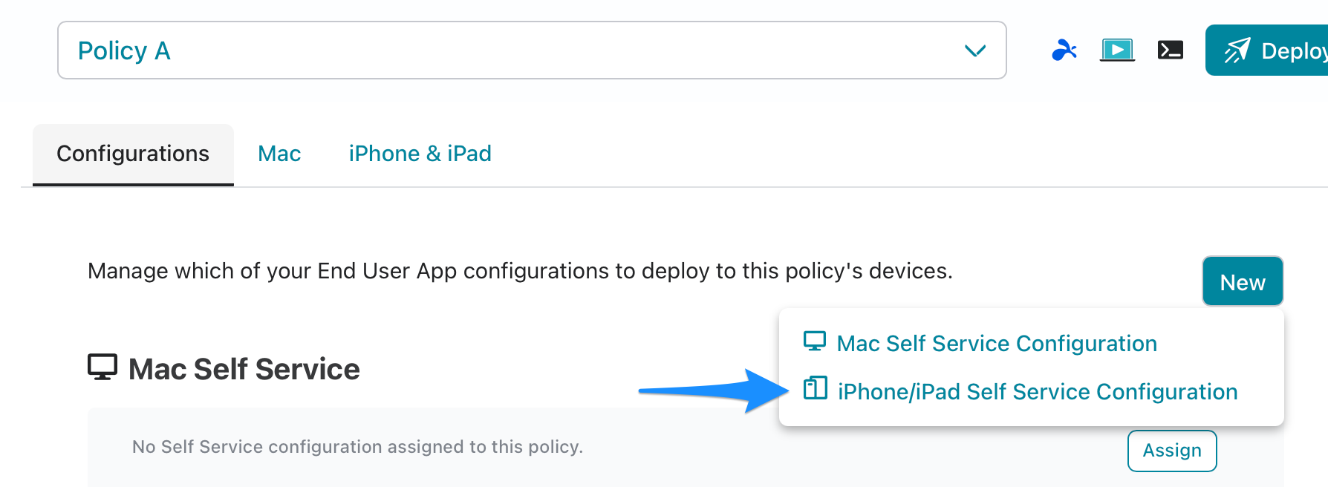Open the Policy A selector box

tap(532, 50)
